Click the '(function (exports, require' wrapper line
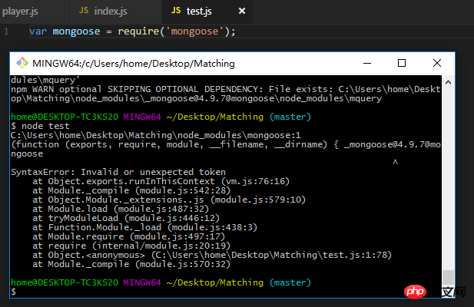This screenshot has height=307, width=474. point(226,144)
